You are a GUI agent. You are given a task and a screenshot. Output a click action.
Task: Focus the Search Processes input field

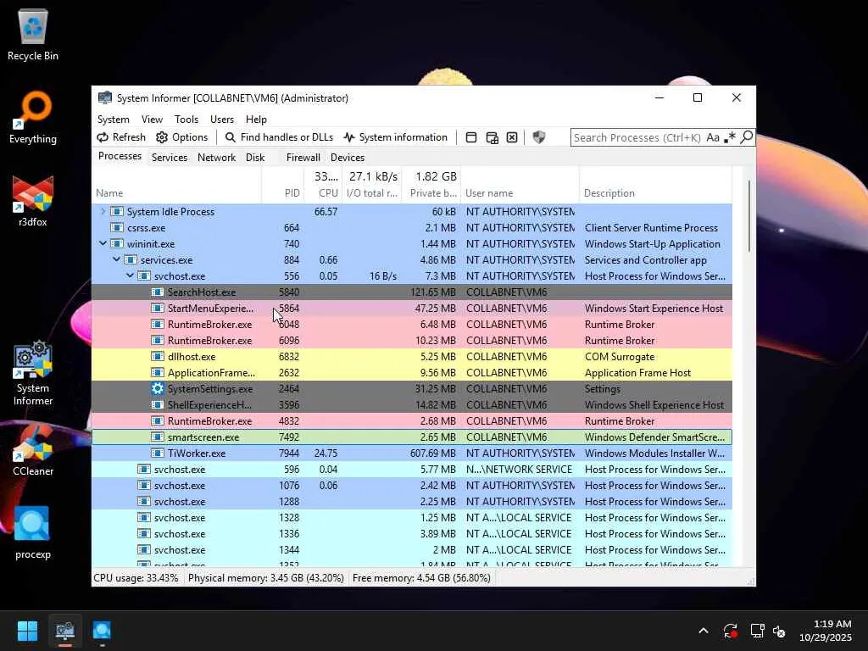[x=637, y=137]
